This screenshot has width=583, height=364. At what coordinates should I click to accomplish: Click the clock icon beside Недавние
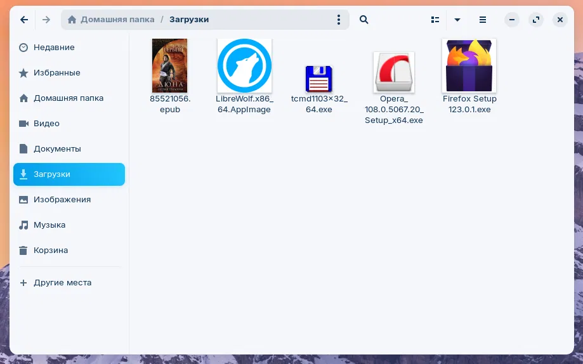(x=23, y=48)
